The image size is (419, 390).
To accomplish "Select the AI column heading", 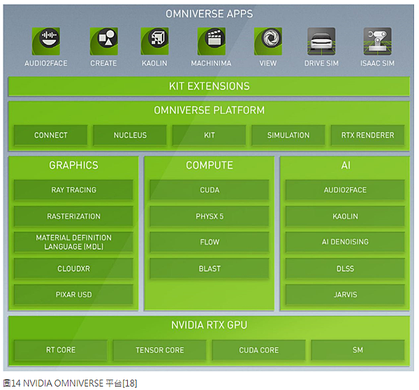I will (x=346, y=166).
